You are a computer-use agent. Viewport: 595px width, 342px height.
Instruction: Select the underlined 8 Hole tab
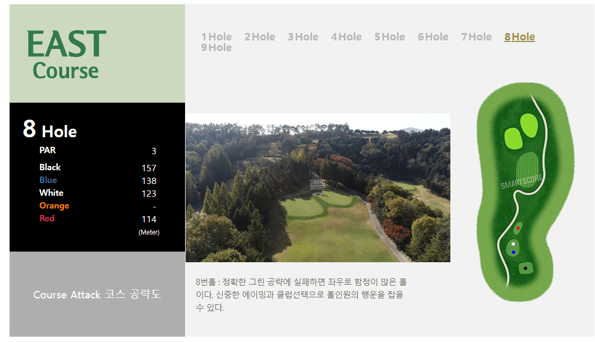[519, 37]
